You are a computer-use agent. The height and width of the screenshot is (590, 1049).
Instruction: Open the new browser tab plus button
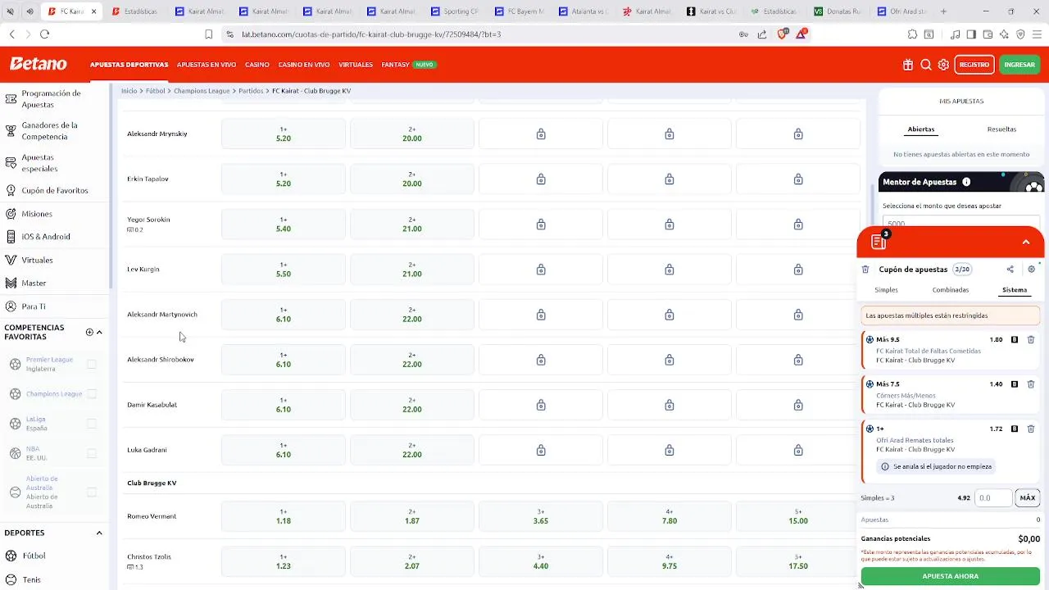click(943, 11)
